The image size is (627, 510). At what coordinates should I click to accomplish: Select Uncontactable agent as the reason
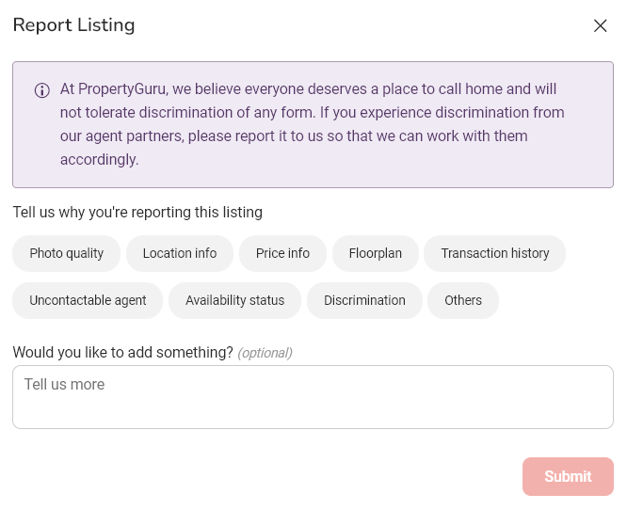click(88, 300)
